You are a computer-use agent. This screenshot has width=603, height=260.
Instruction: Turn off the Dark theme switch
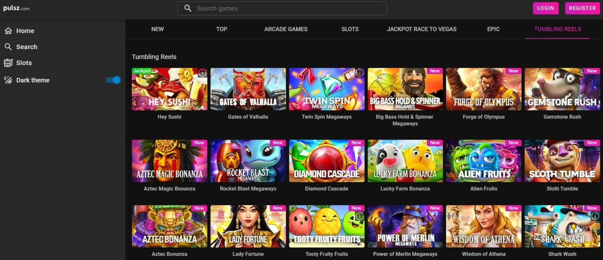coord(113,80)
